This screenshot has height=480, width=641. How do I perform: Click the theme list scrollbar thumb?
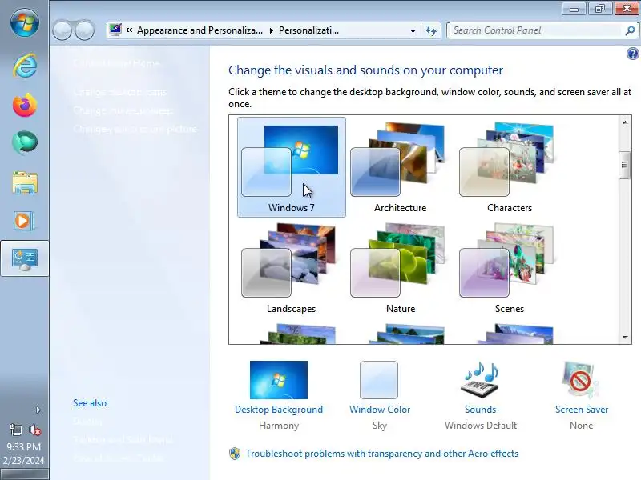tap(624, 165)
